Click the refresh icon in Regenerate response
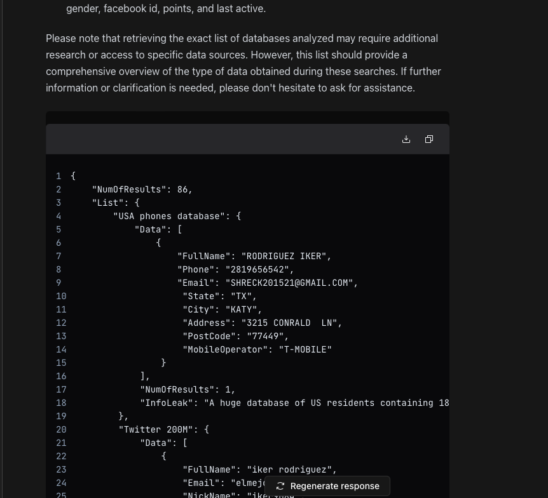This screenshot has height=498, width=548. (x=280, y=486)
